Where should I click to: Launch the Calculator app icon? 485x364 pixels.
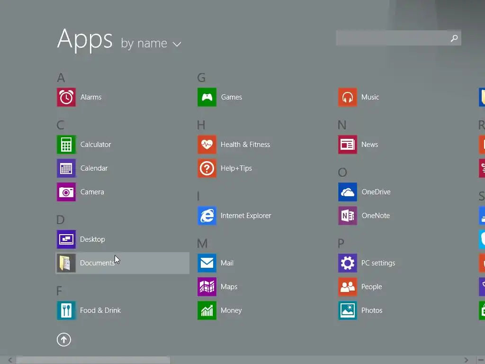[66, 145]
